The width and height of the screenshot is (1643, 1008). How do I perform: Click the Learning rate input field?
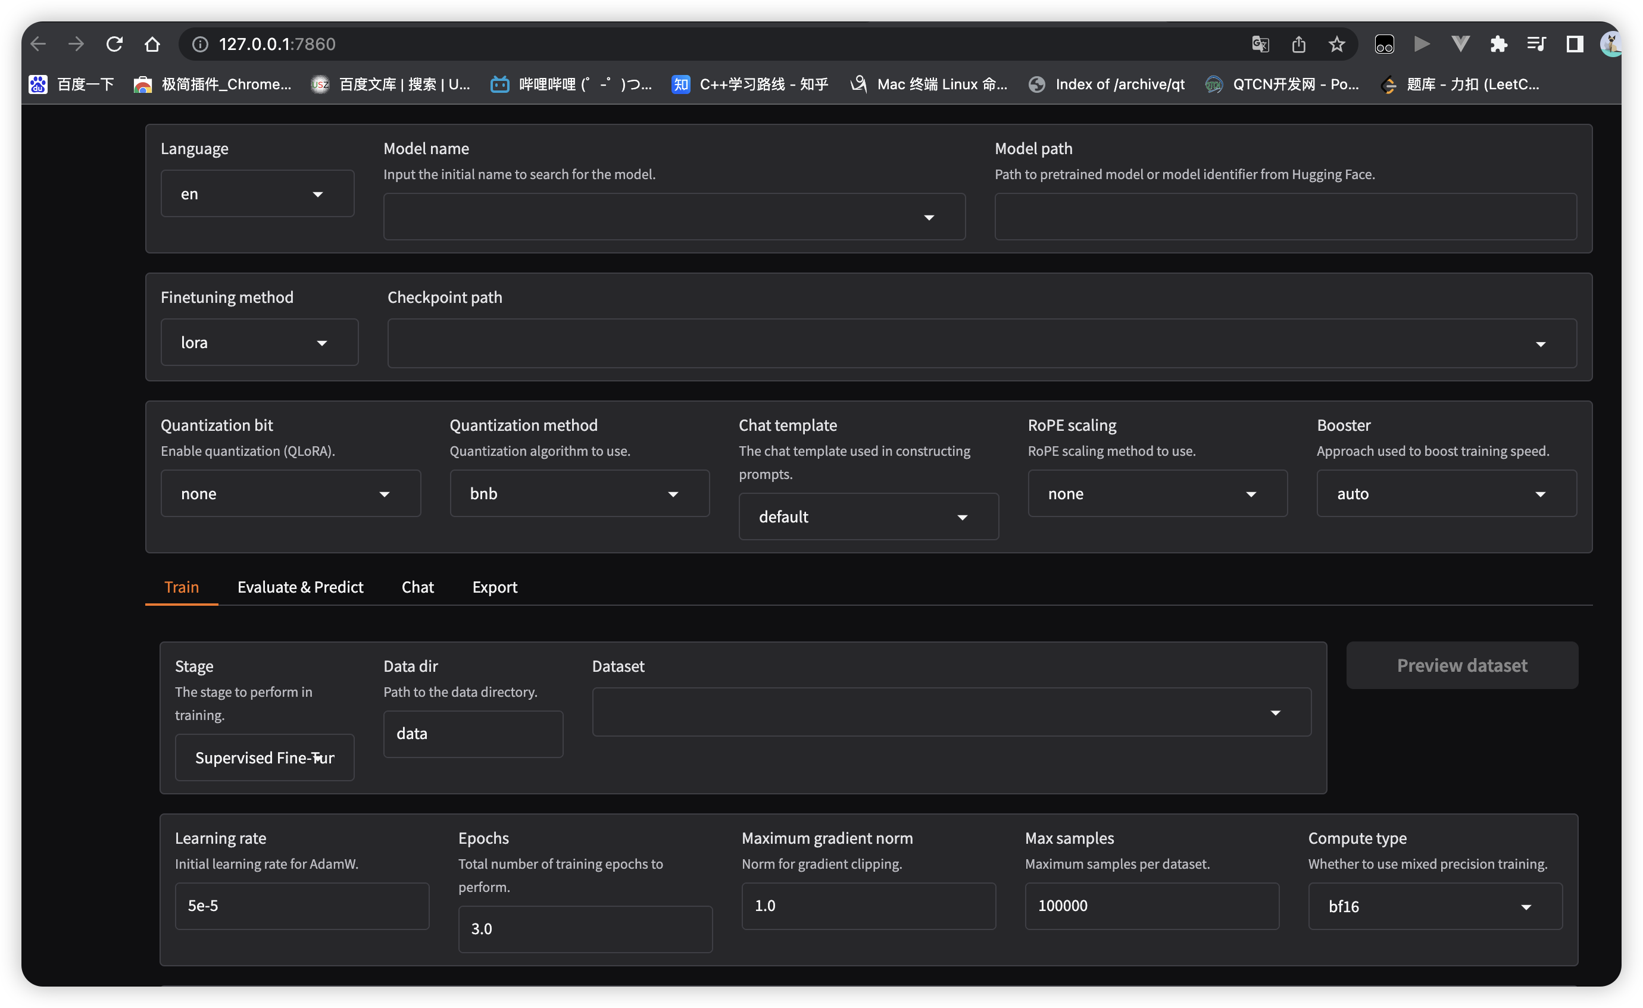(301, 906)
